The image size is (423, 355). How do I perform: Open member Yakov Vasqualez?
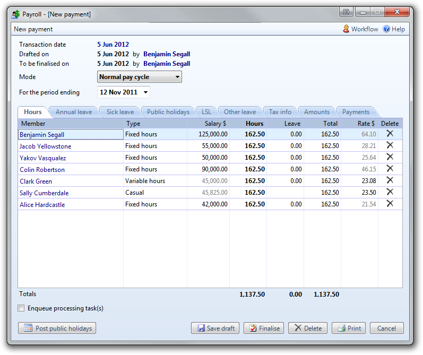[x=42, y=158]
